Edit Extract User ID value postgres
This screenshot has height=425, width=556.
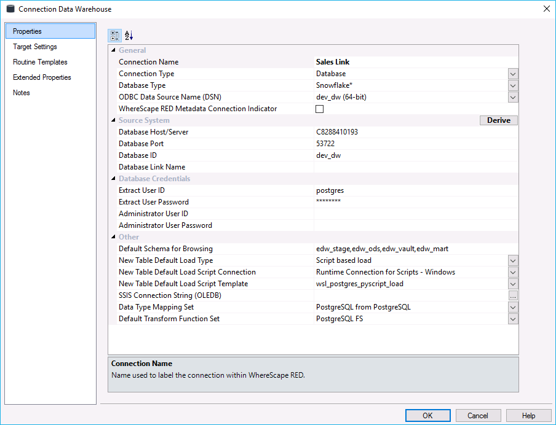pos(416,190)
